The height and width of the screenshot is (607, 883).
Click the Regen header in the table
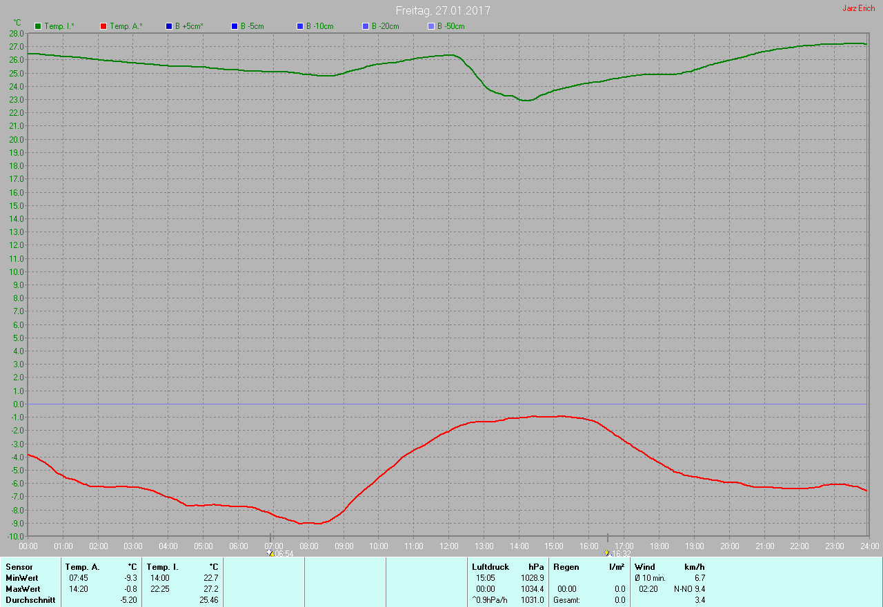566,567
